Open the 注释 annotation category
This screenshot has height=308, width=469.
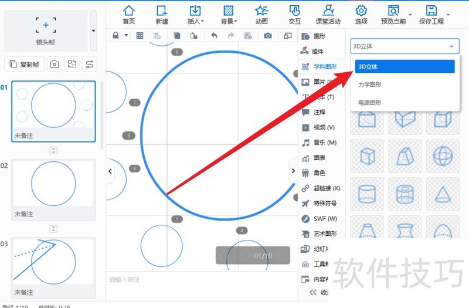[314, 112]
